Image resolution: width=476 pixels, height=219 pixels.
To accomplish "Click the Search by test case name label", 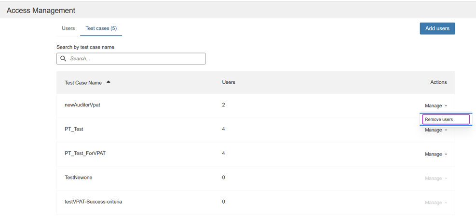I will pyautogui.click(x=85, y=47).
